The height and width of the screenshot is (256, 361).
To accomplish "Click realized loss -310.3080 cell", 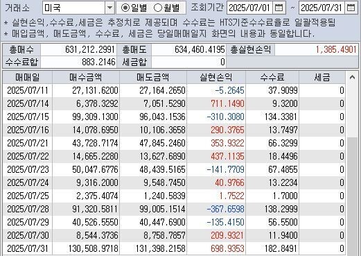I will pyautogui.click(x=216, y=117).
